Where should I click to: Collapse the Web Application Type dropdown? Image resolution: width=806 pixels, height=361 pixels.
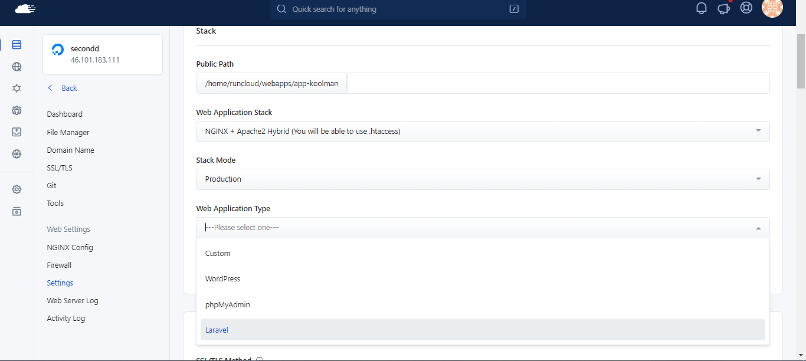(x=483, y=228)
